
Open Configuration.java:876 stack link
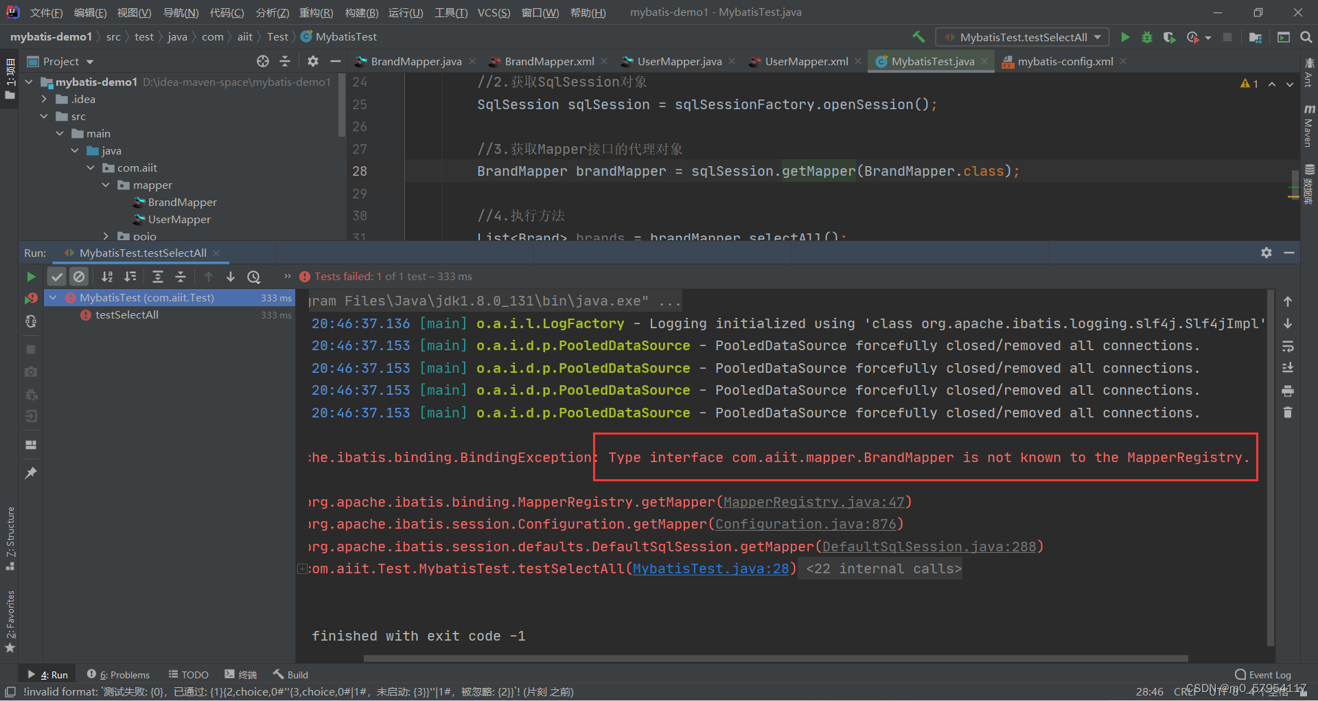point(806,524)
